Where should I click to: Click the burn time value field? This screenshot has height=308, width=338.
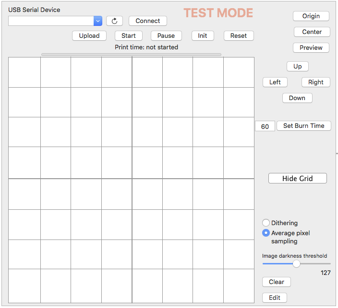click(x=265, y=126)
